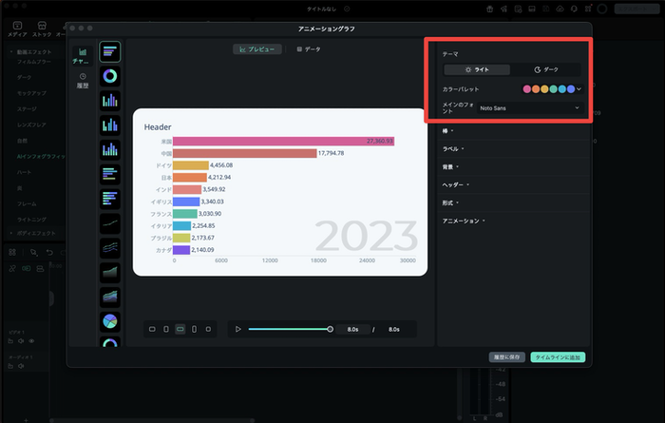The image size is (665, 423).
Task: Click the Header title in the chart preview
Action: tap(158, 126)
